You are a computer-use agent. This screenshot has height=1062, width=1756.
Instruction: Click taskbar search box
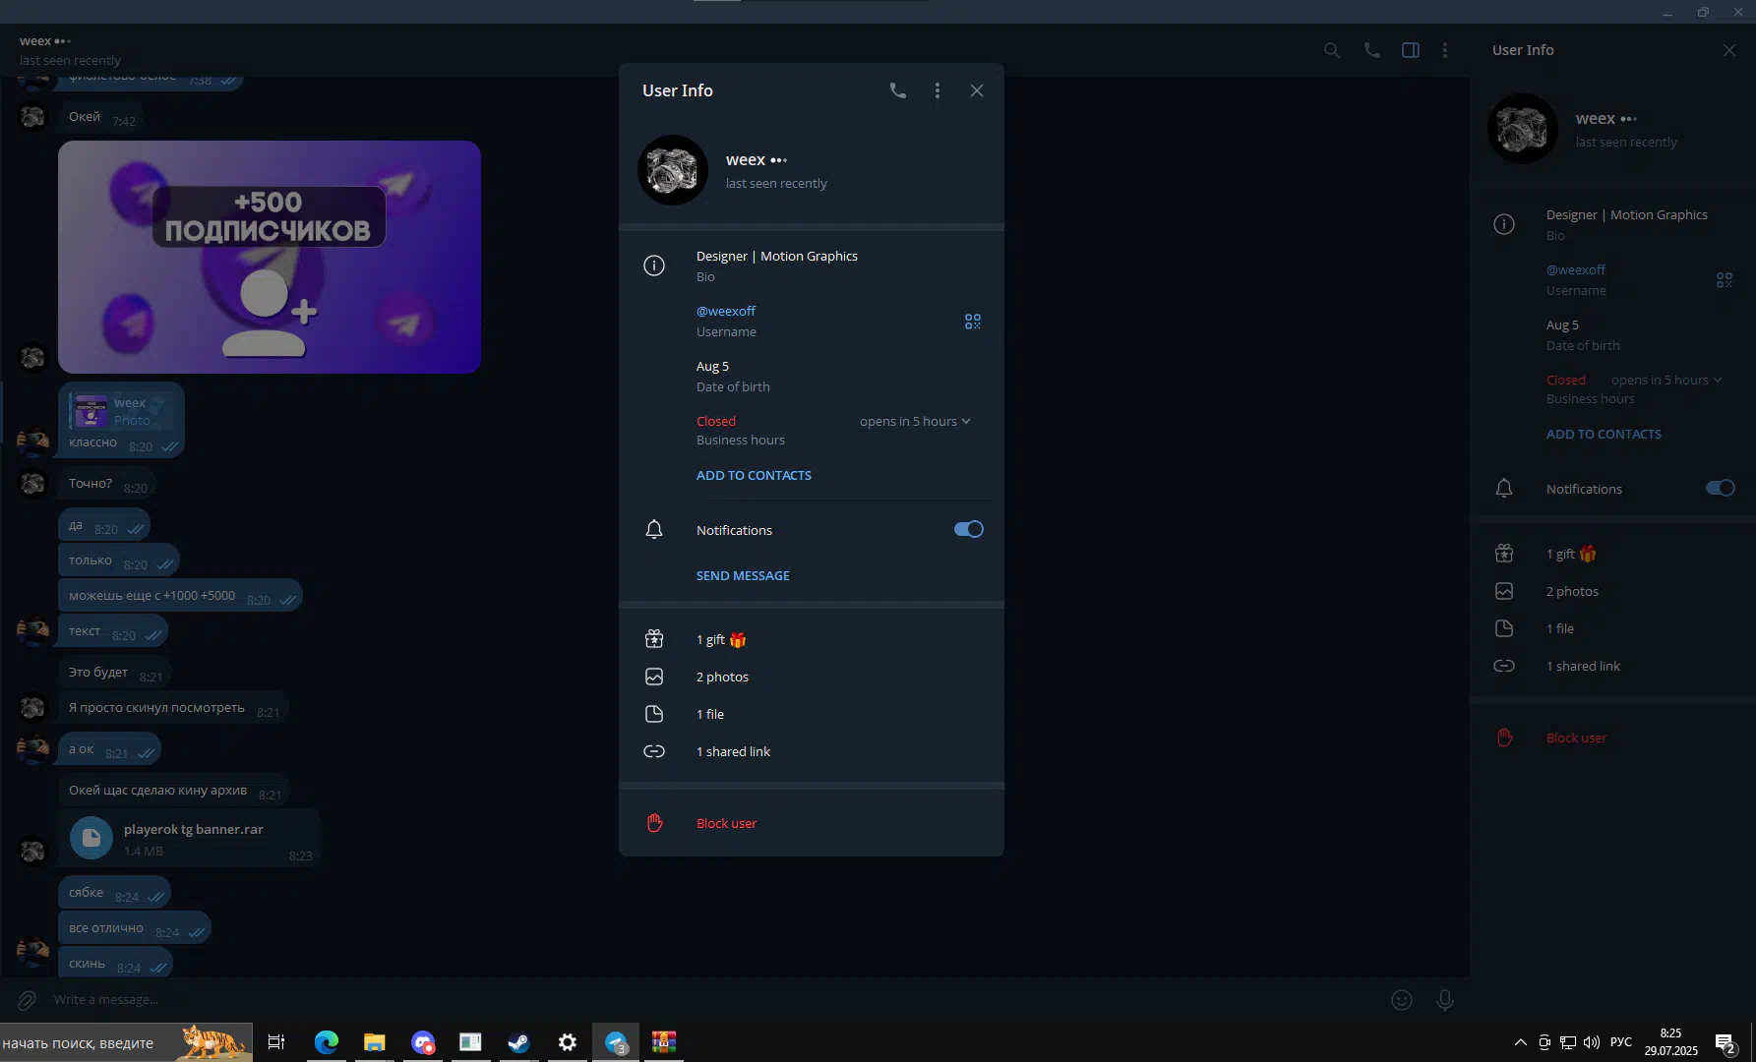126,1042
